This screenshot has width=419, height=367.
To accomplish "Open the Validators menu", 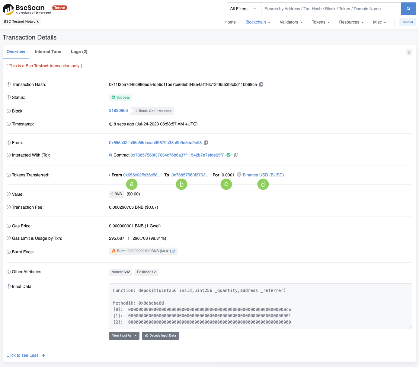I will click(291, 22).
